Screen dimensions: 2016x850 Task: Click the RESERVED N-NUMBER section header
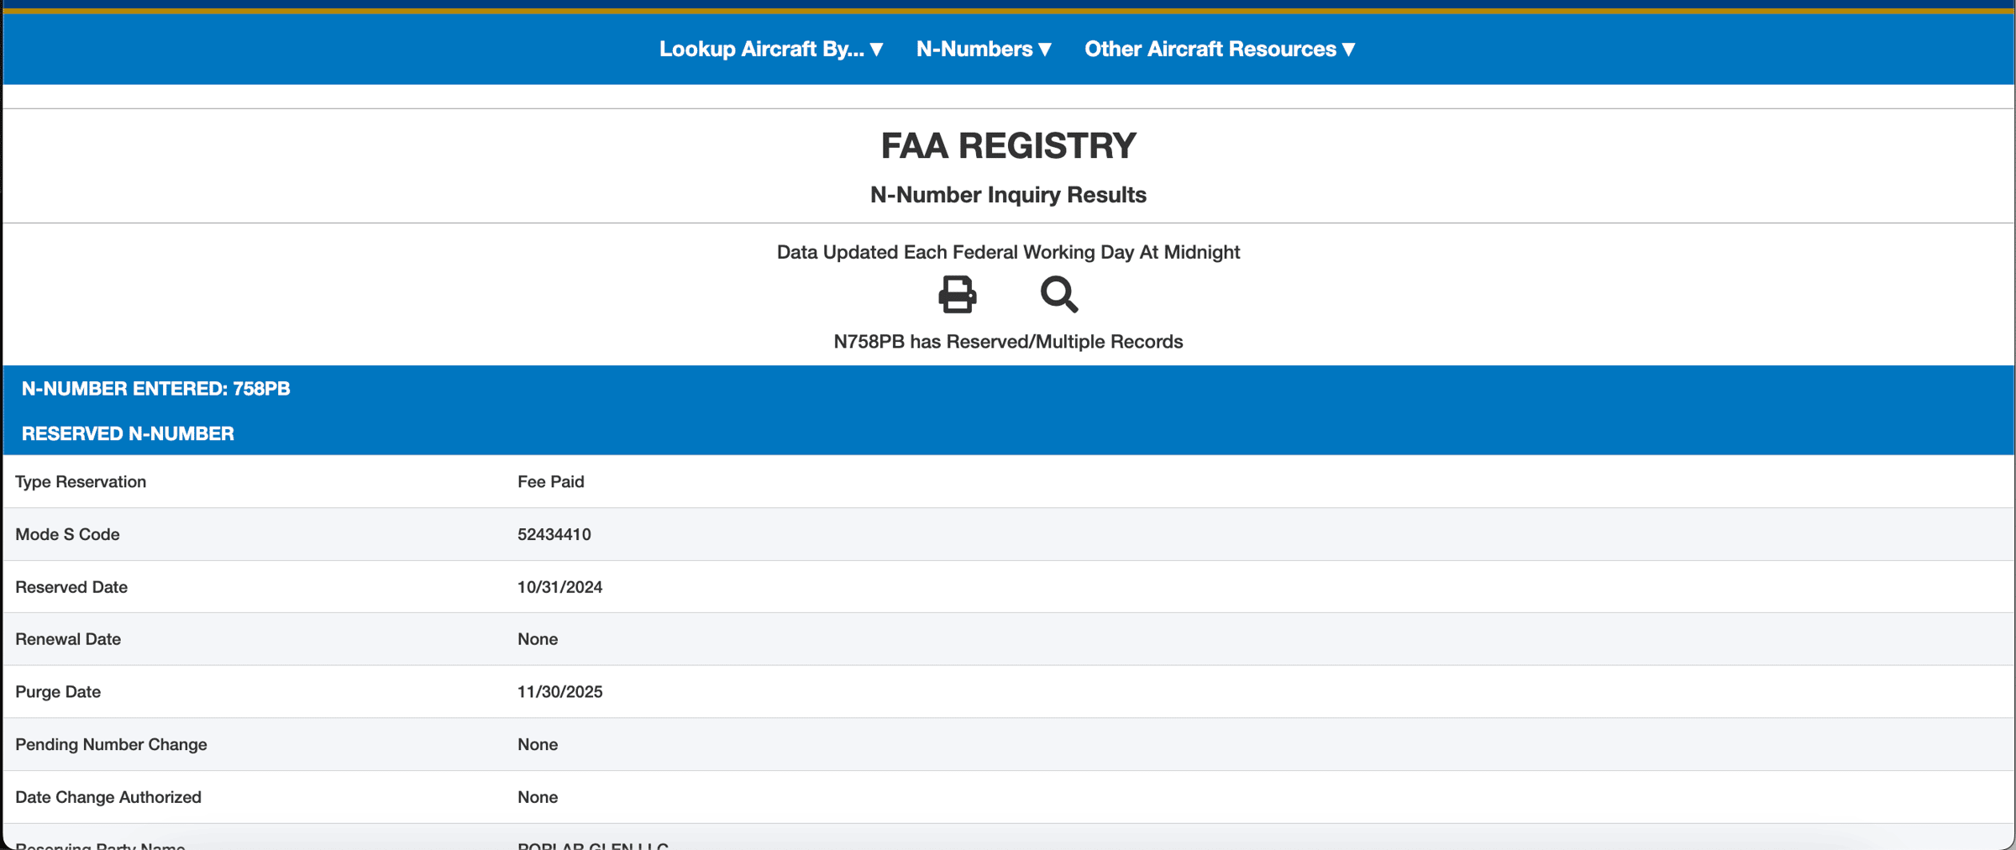tap(128, 433)
